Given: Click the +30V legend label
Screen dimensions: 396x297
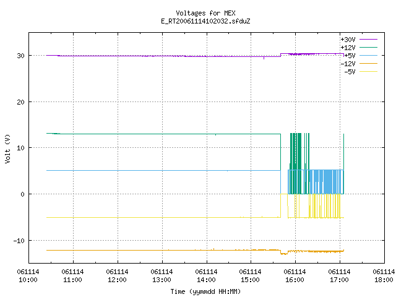Looking at the screenshot, I should 348,40.
